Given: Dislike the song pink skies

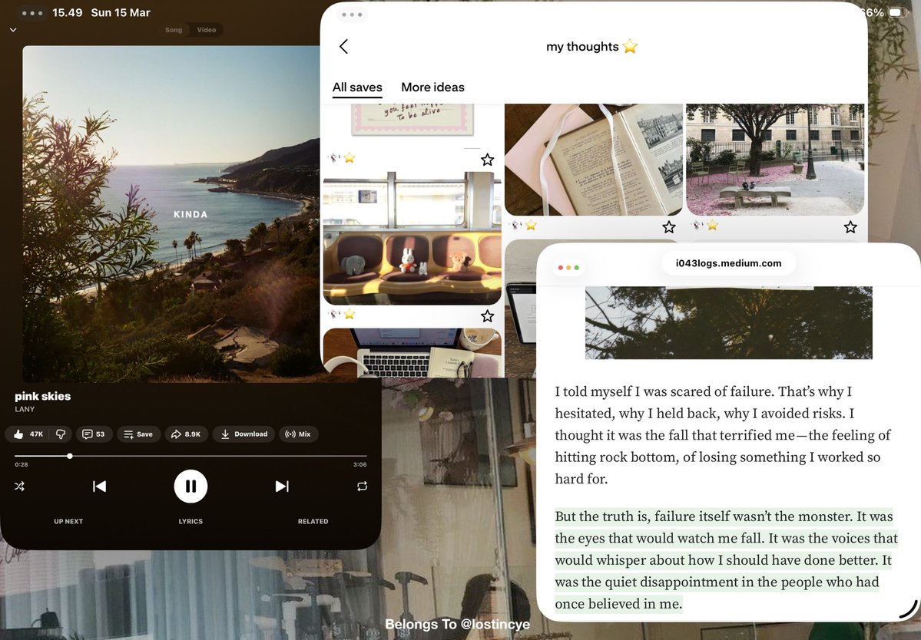Looking at the screenshot, I should (x=61, y=434).
